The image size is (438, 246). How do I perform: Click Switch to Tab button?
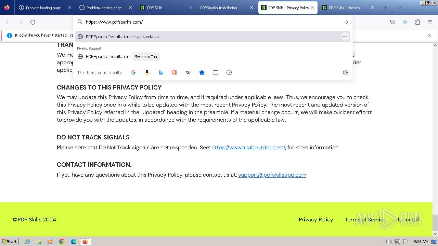coord(146,57)
